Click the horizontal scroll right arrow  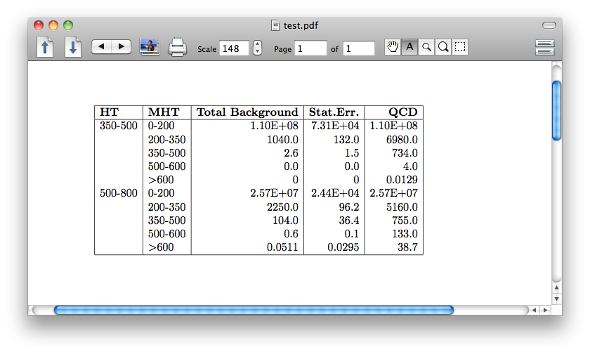click(546, 310)
